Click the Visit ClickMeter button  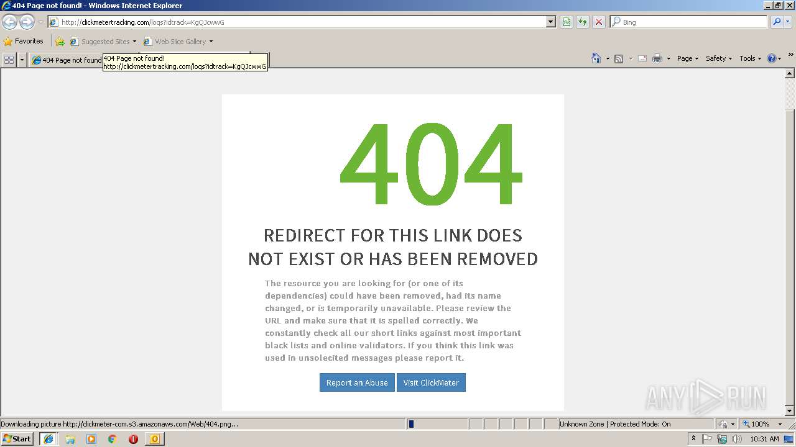click(431, 382)
